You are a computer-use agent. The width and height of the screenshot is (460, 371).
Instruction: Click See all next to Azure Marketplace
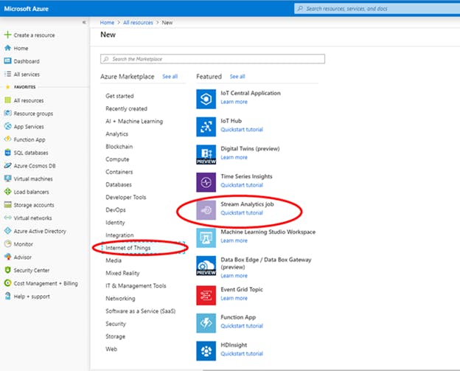click(x=170, y=77)
